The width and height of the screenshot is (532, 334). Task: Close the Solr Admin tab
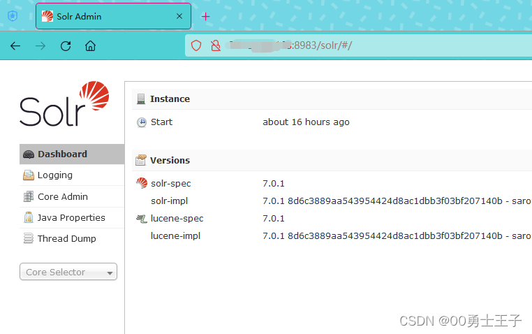click(179, 16)
